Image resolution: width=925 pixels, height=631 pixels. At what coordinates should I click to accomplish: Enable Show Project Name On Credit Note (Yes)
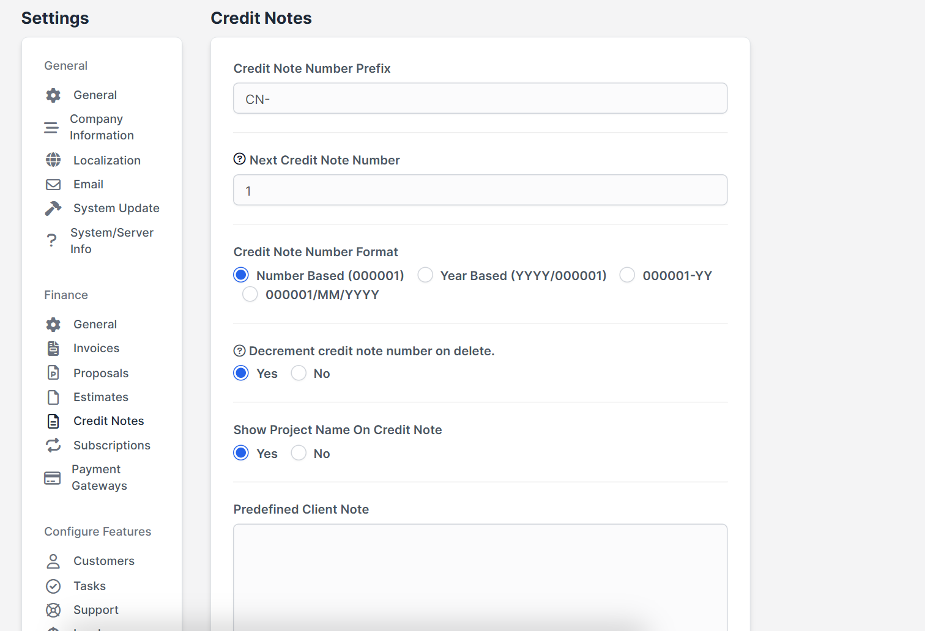point(241,453)
